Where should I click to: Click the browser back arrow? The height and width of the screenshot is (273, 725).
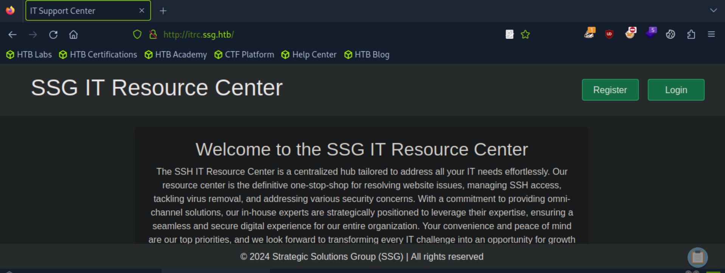click(12, 35)
